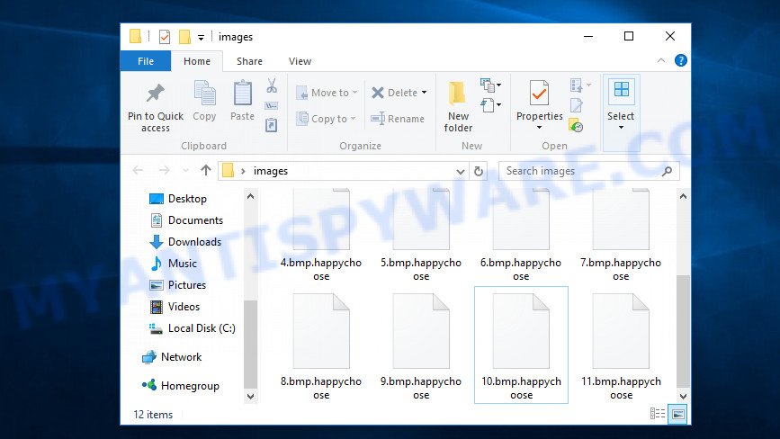Image resolution: width=780 pixels, height=439 pixels.
Task: Open Videos in navigation pane
Action: tap(175, 307)
